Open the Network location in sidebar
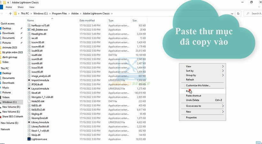This screenshot has width=262, height=144. 5,129
